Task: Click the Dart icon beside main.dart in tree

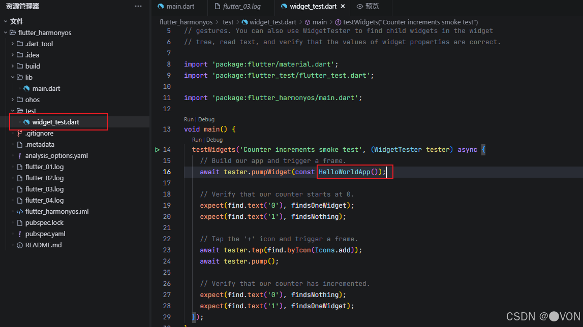Action: (x=26, y=88)
